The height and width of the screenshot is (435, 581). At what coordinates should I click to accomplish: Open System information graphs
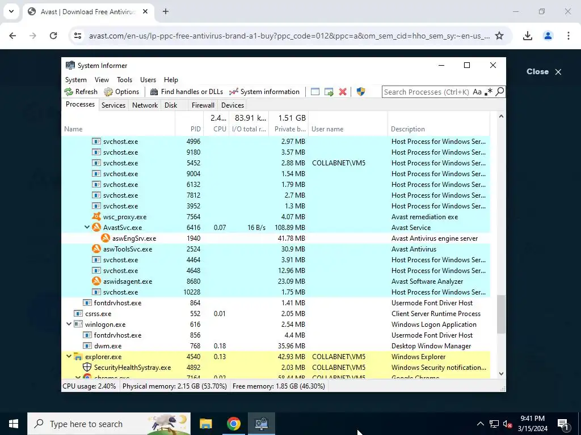click(264, 92)
